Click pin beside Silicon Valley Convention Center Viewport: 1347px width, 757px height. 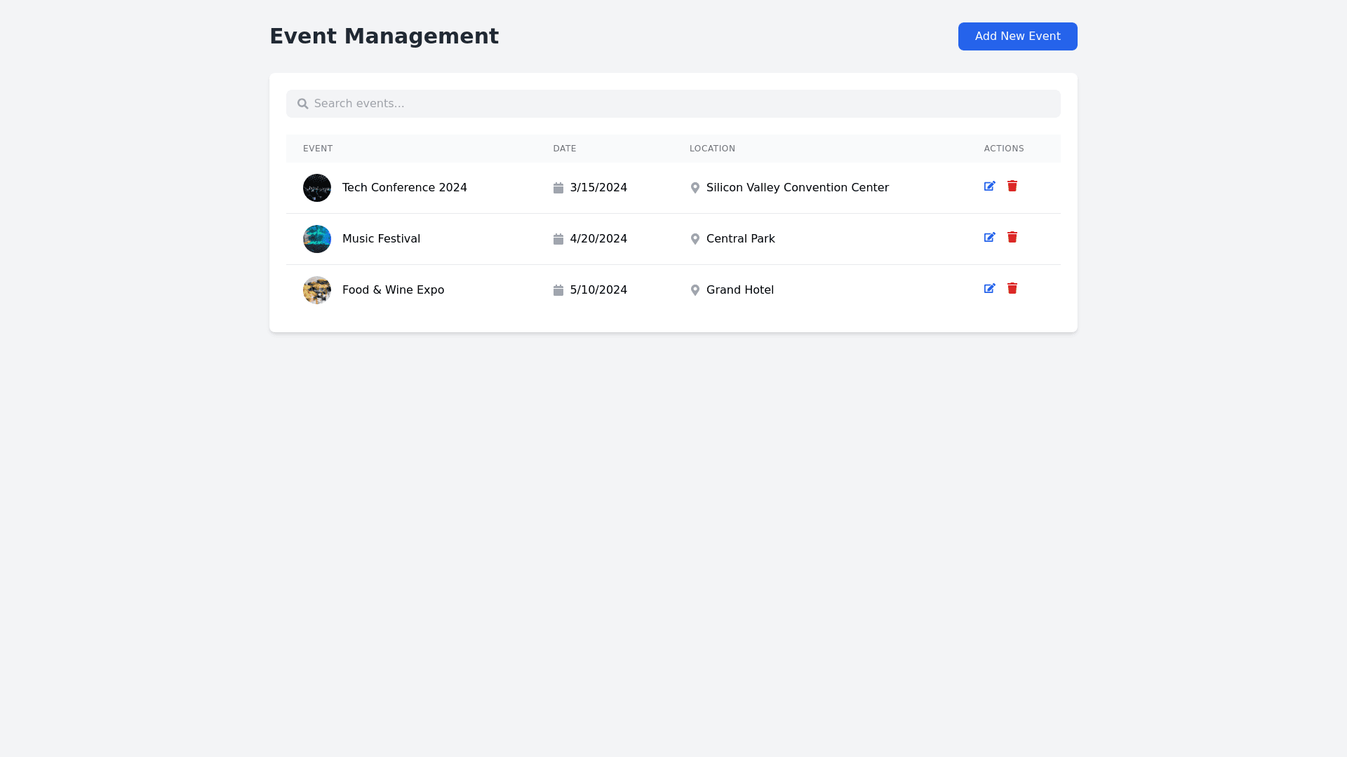click(695, 188)
